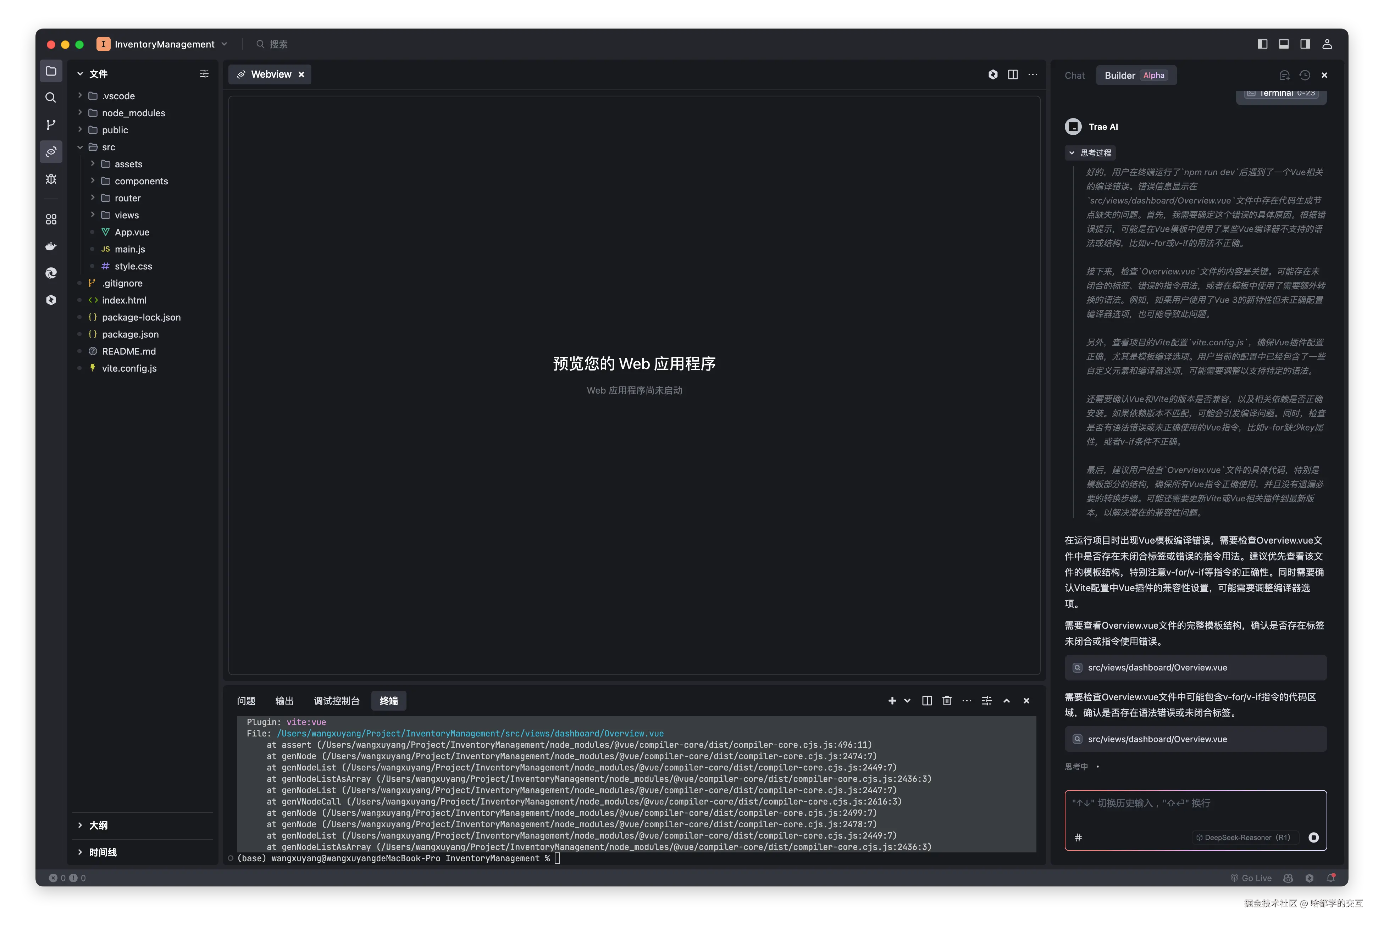Viewport: 1384px width, 929px height.
Task: Open Webview settings gear icon
Action: tap(993, 75)
